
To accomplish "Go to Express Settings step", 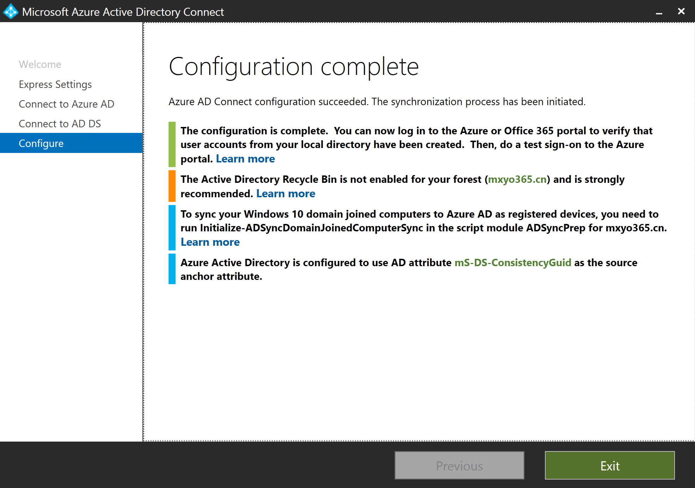I will 55,84.
